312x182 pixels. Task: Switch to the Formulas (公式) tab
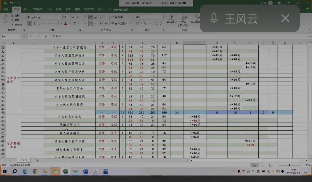(x=49, y=9)
